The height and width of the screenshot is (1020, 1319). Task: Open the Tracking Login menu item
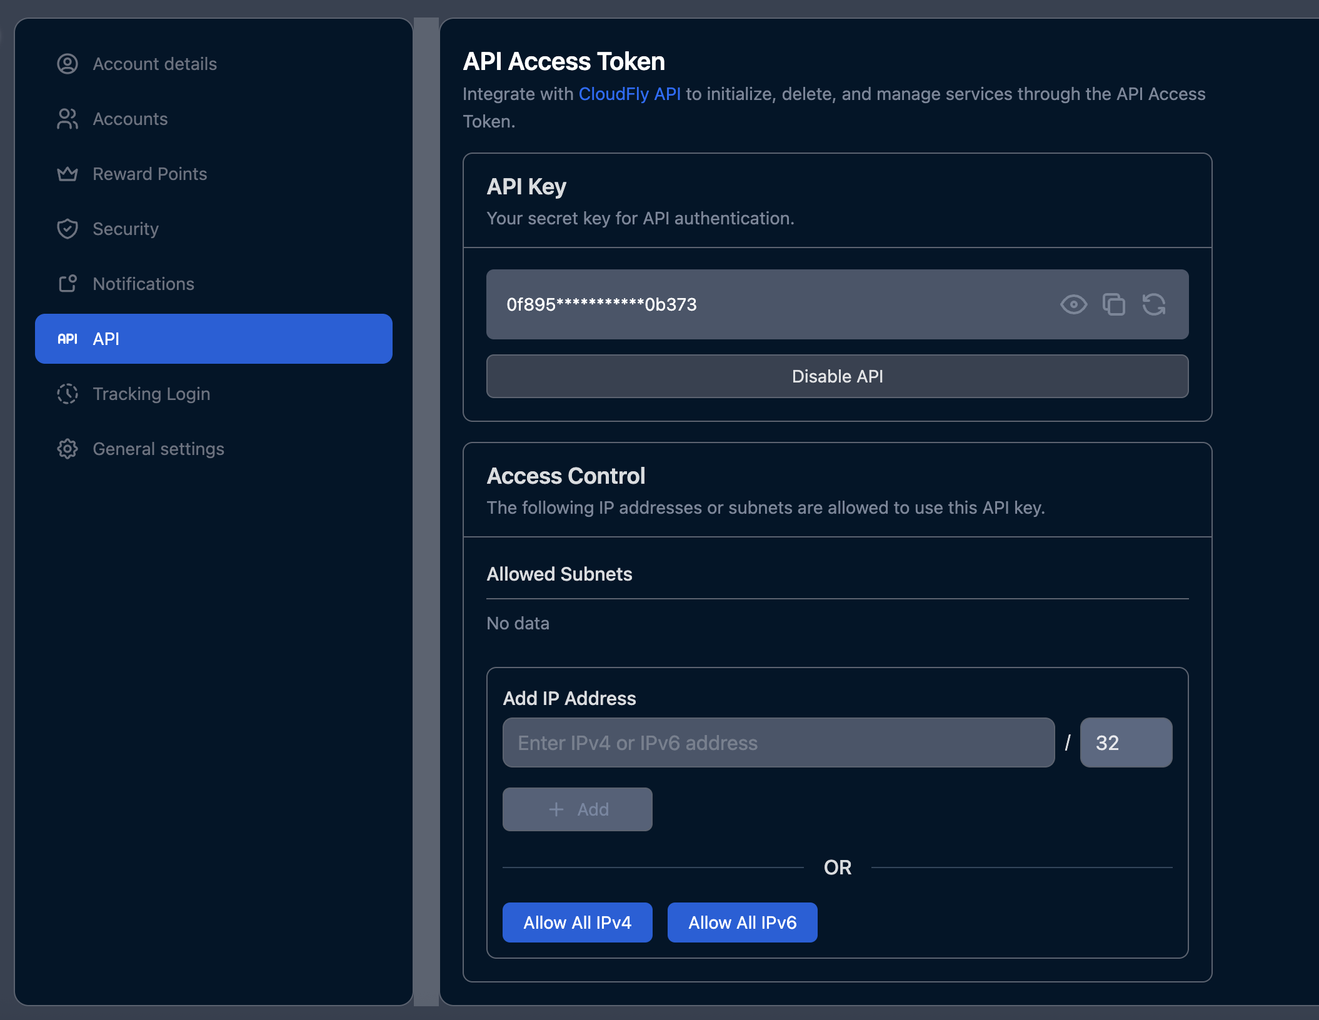(151, 394)
